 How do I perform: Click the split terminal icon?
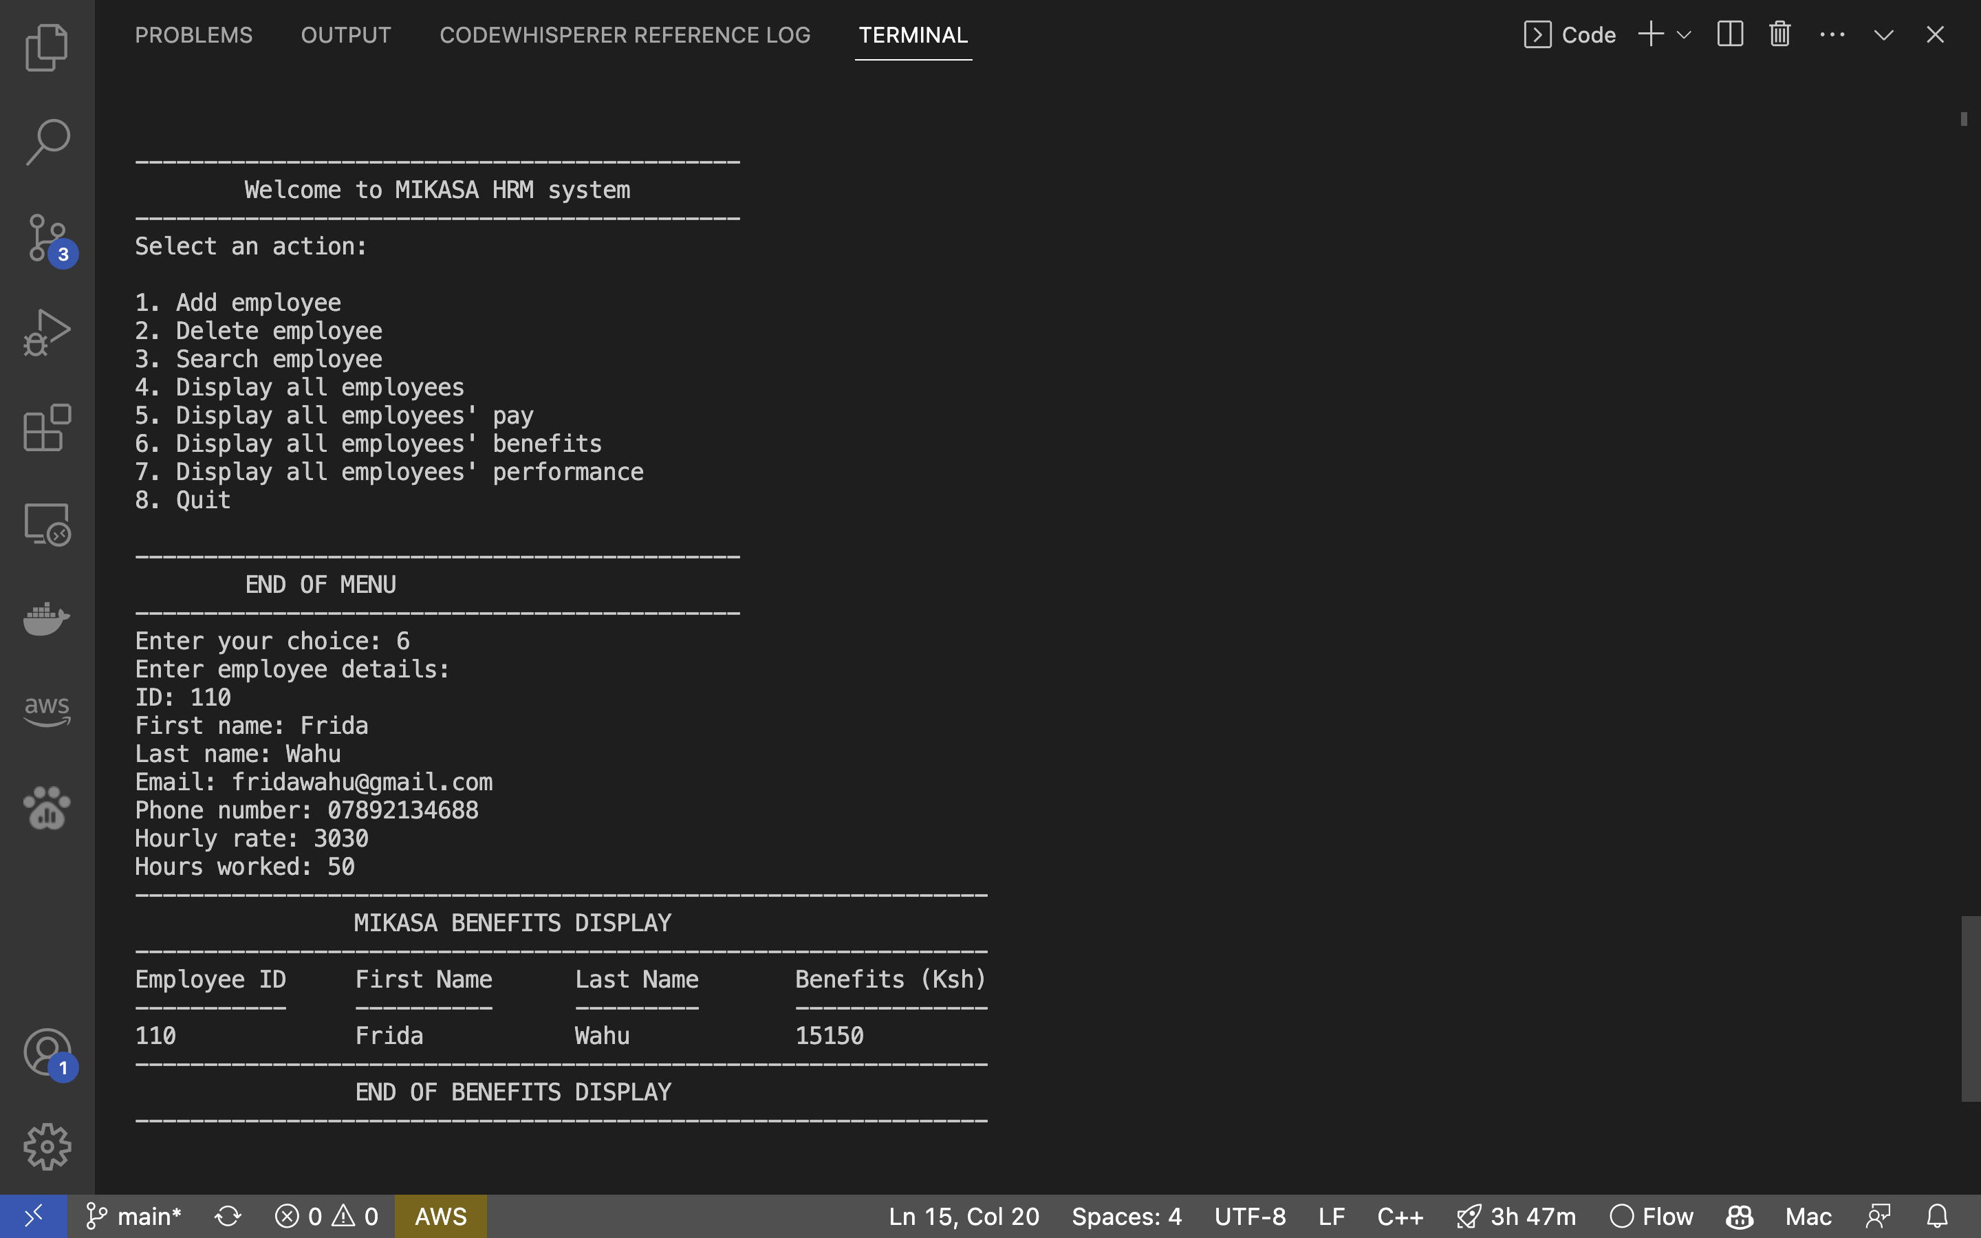1730,34
